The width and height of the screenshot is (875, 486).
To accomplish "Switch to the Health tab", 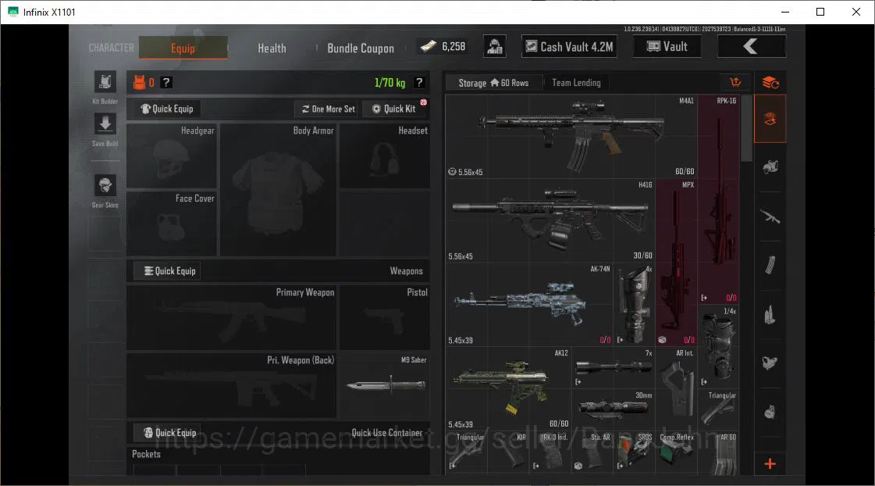I will (x=272, y=48).
